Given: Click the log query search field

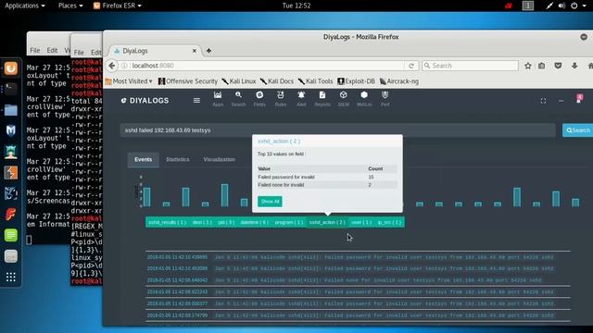Looking at the screenshot, I should pyautogui.click(x=337, y=130).
